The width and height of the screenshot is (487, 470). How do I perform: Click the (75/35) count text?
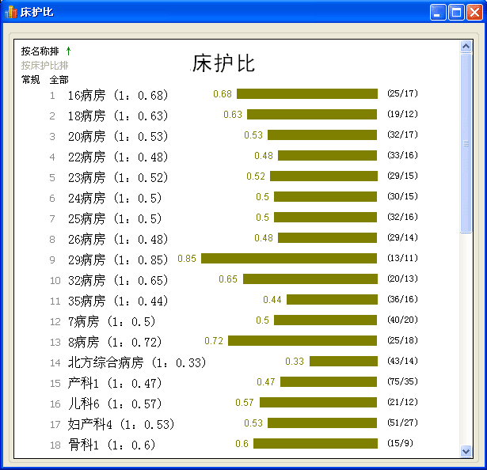coord(402,381)
